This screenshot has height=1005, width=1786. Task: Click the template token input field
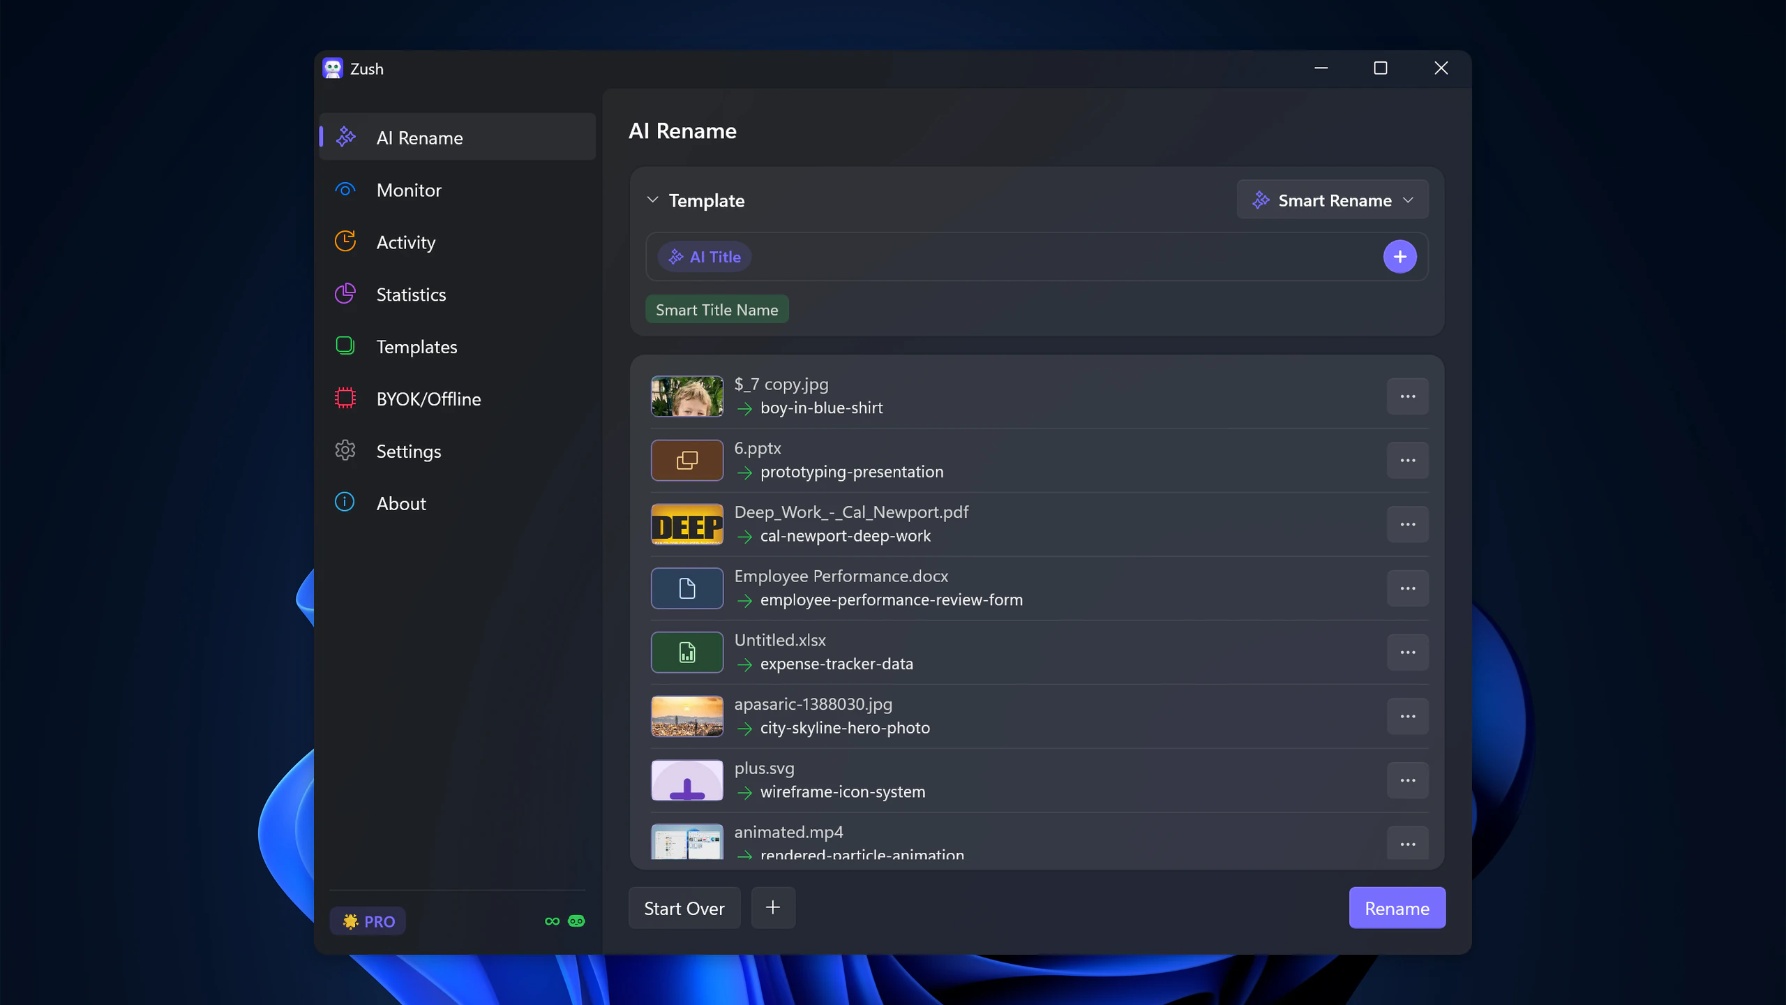[1037, 257]
